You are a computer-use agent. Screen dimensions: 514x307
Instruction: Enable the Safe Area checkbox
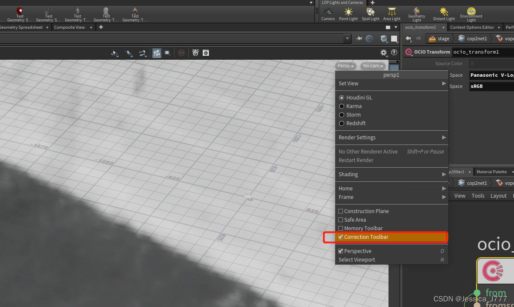pyautogui.click(x=341, y=220)
